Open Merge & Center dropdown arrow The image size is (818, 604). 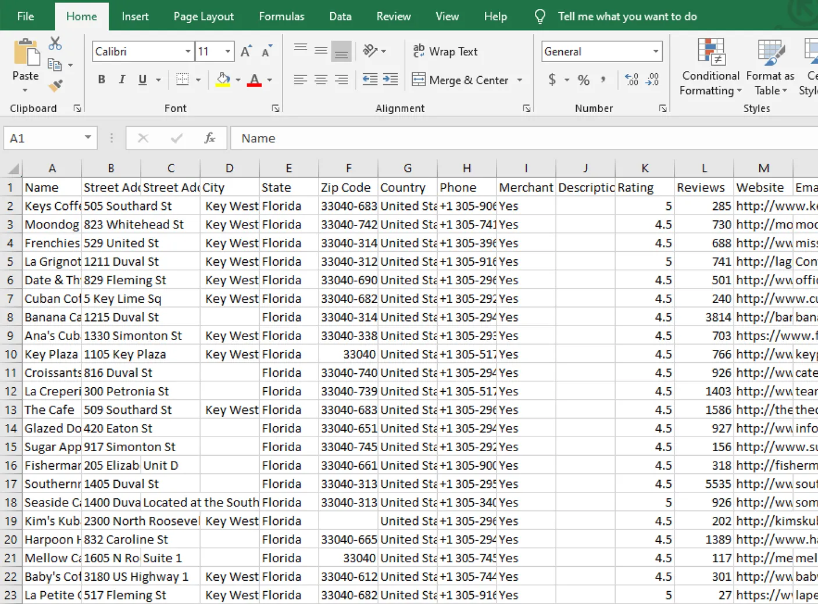tap(520, 80)
